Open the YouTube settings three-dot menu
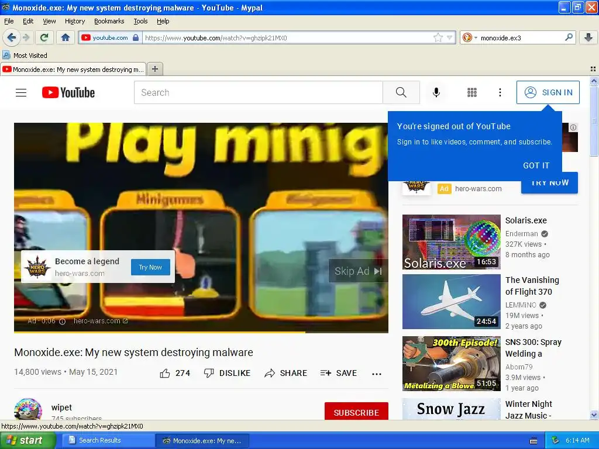 [500, 92]
